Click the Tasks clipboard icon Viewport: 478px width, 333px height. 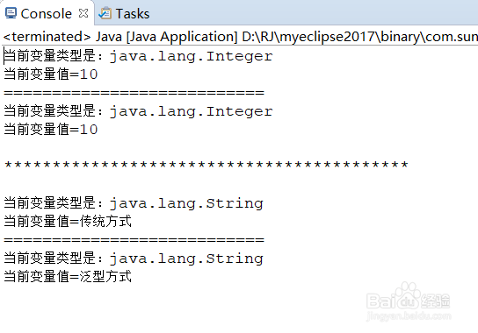coord(105,13)
